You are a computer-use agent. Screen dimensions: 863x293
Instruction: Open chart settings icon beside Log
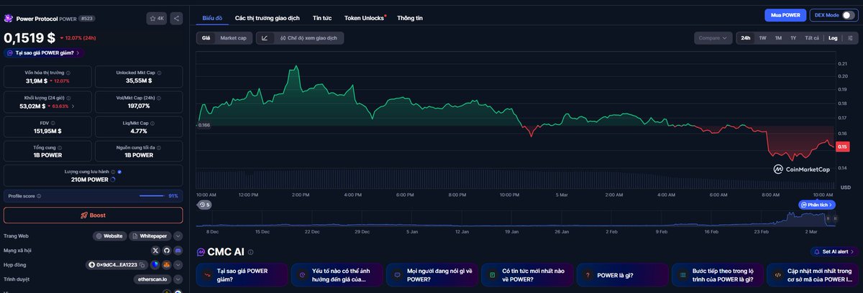(x=849, y=38)
